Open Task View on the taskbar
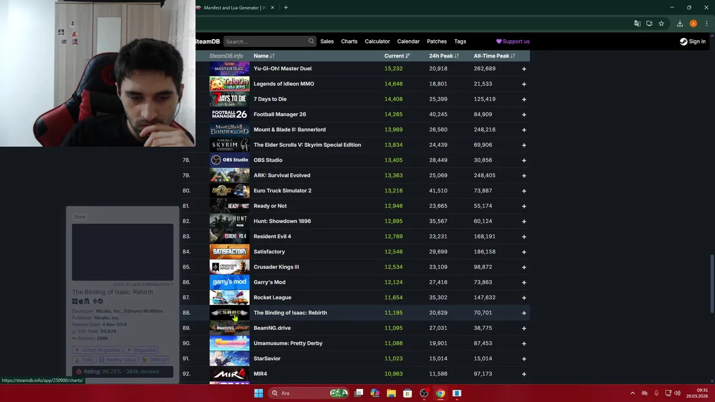This screenshot has width=715, height=402. coord(359,393)
